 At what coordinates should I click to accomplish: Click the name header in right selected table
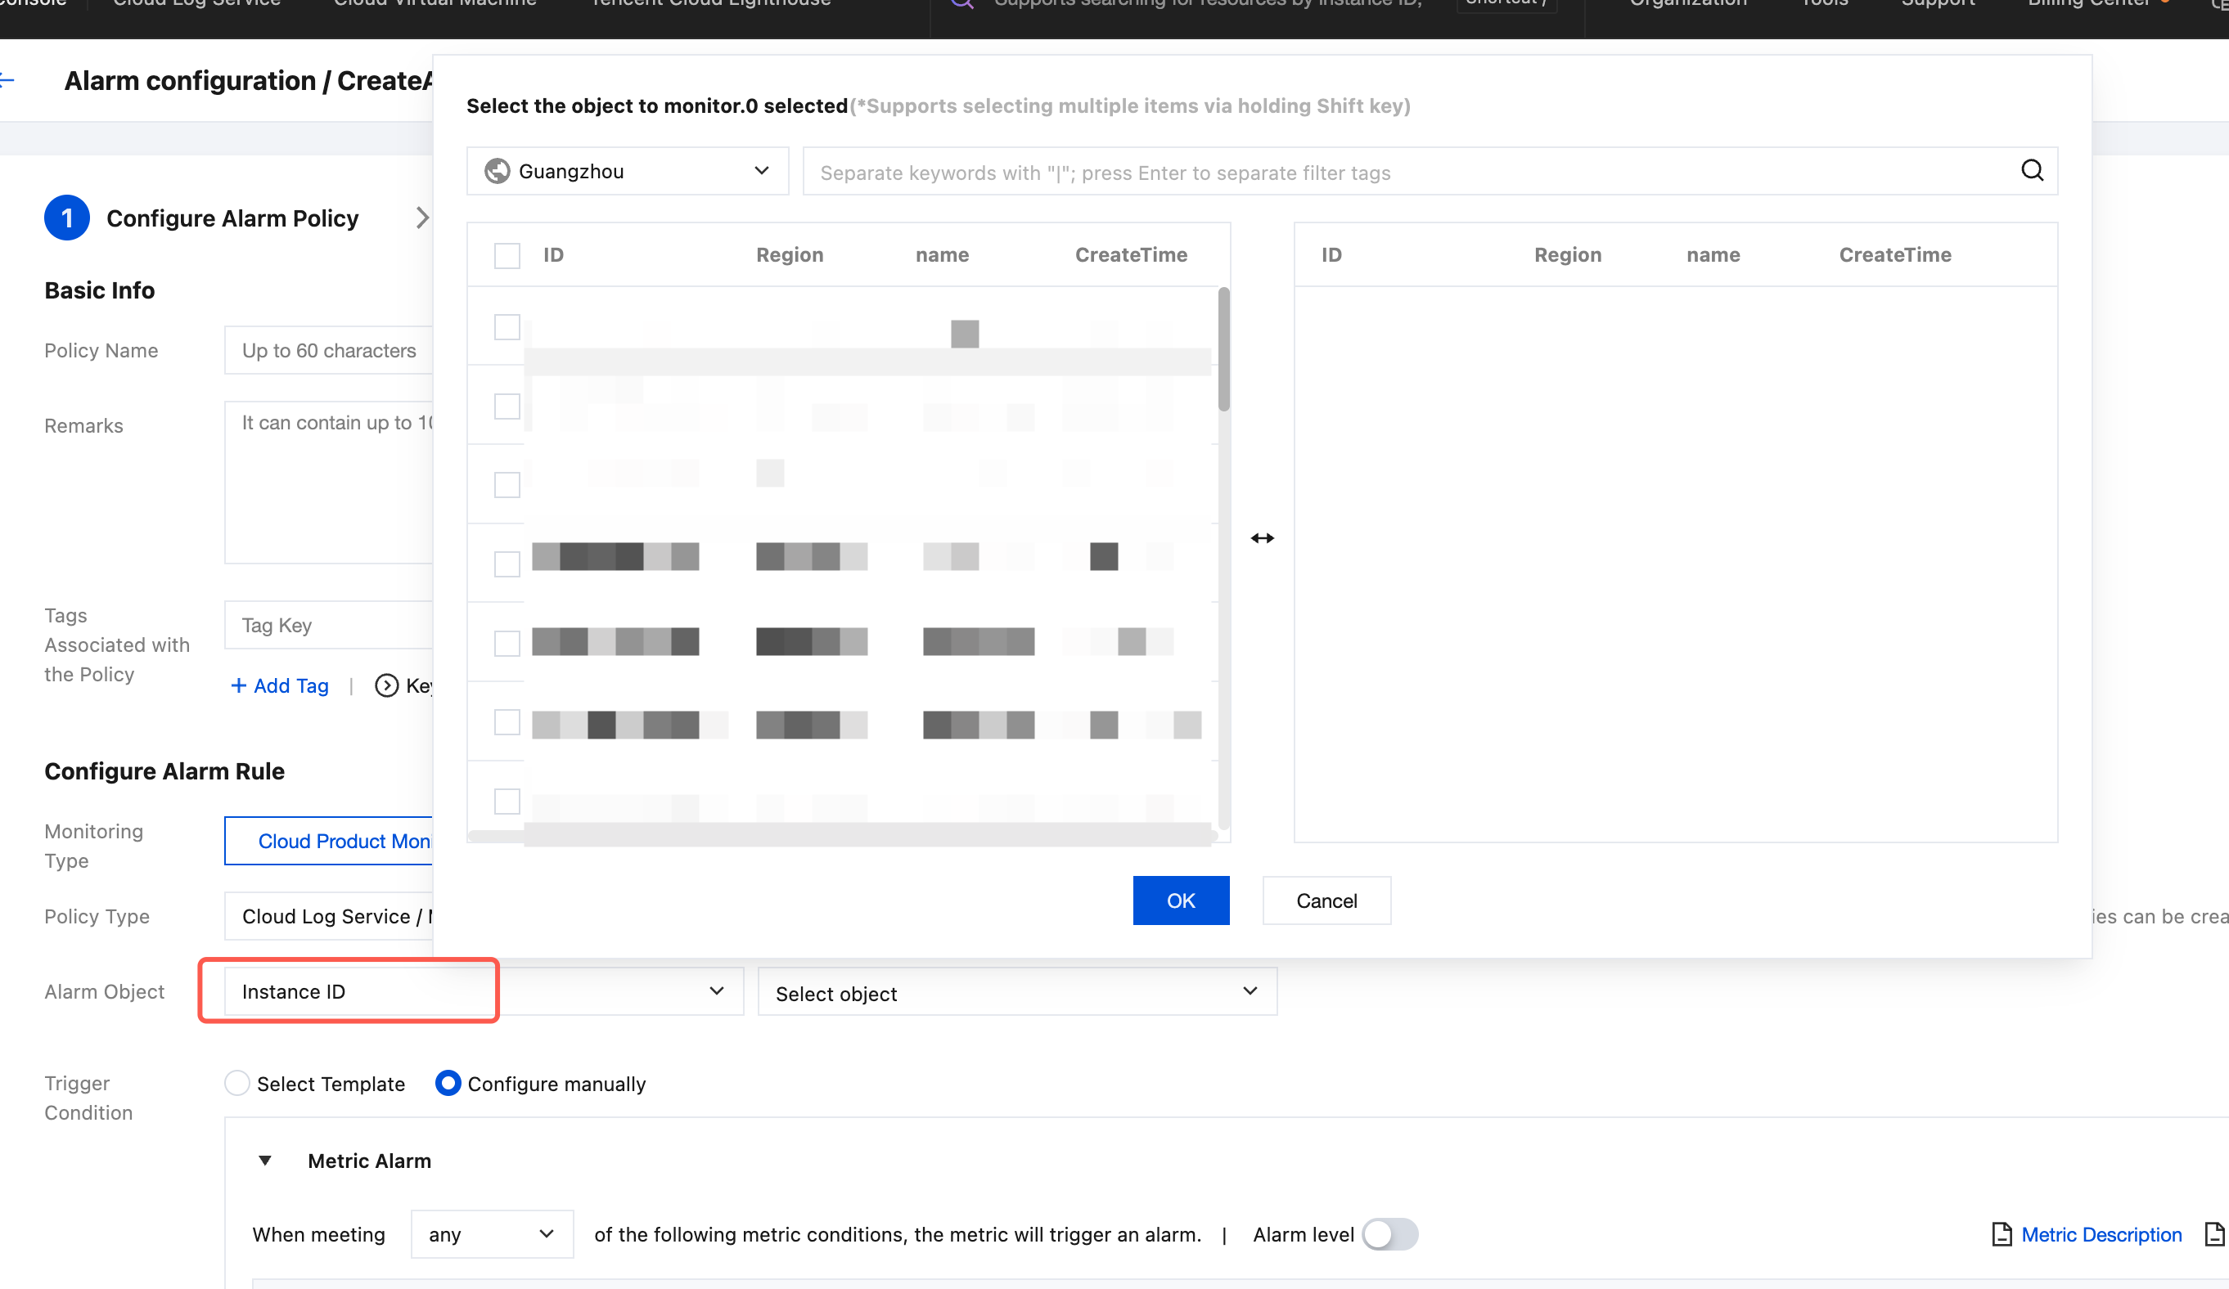click(1713, 254)
